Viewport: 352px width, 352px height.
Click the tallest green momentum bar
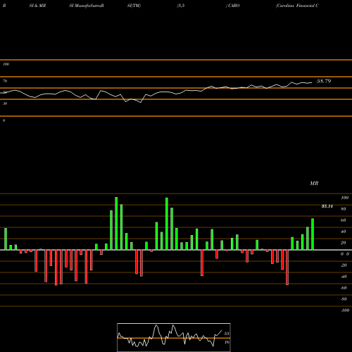pos(116,223)
